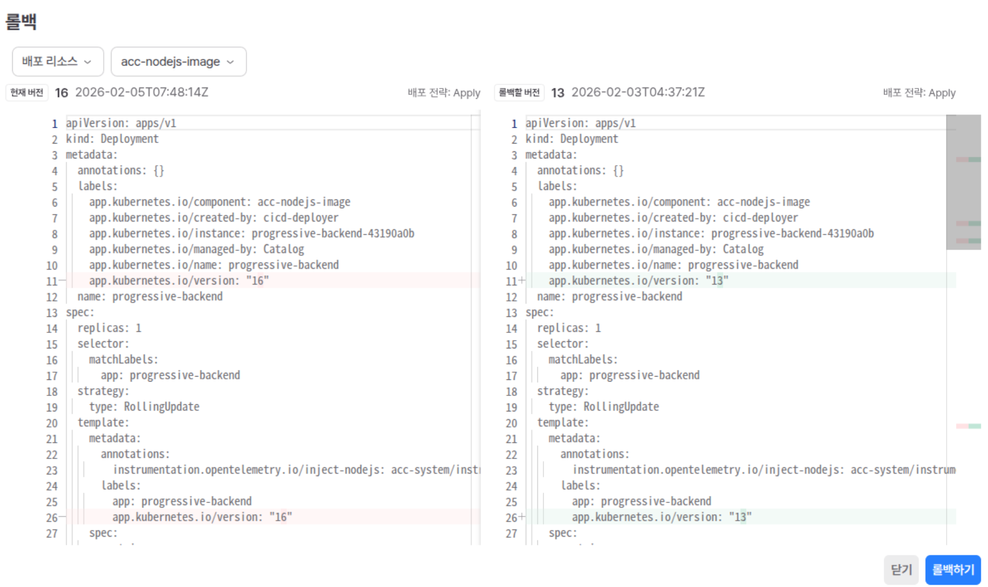Click left pane inject-nodejs annotation line 23
This screenshot has width=988, height=587.
[297, 470]
